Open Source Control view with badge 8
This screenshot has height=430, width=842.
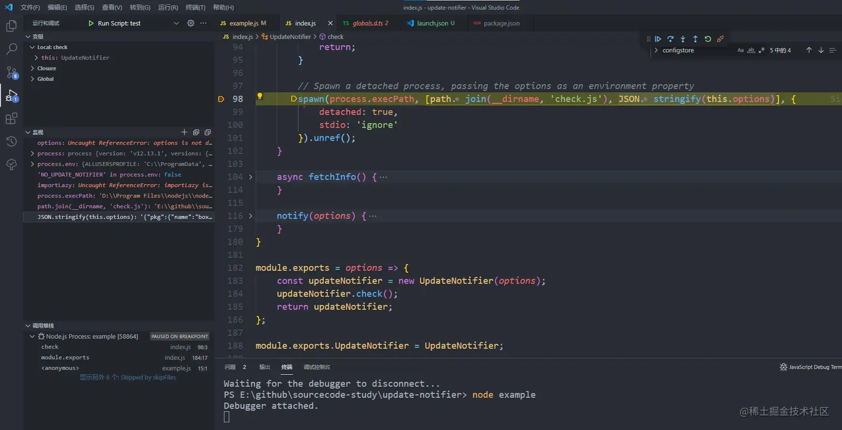click(11, 72)
